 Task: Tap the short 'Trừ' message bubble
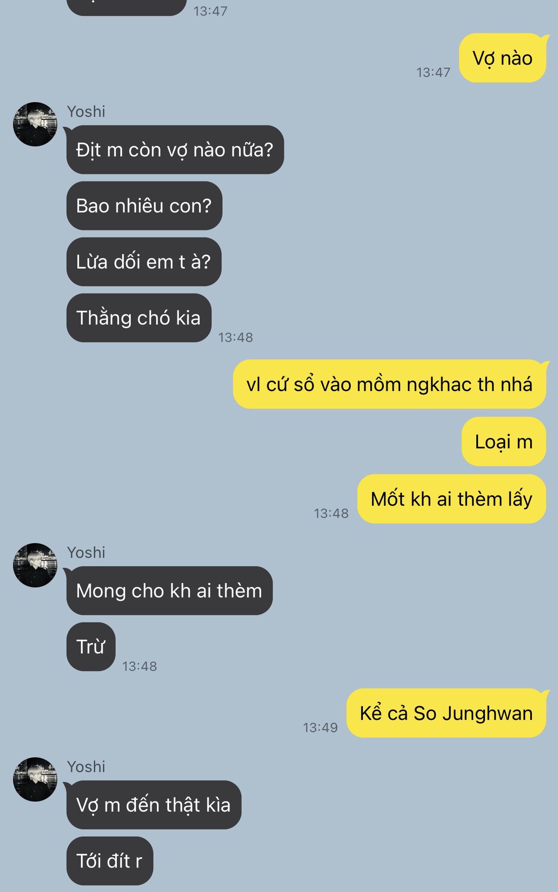coord(91,647)
